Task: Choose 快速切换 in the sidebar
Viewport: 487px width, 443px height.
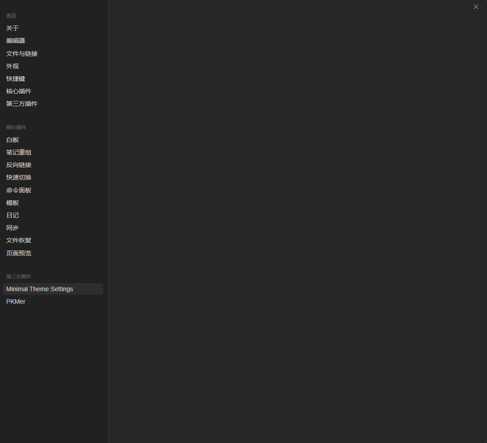Action: click(x=19, y=177)
